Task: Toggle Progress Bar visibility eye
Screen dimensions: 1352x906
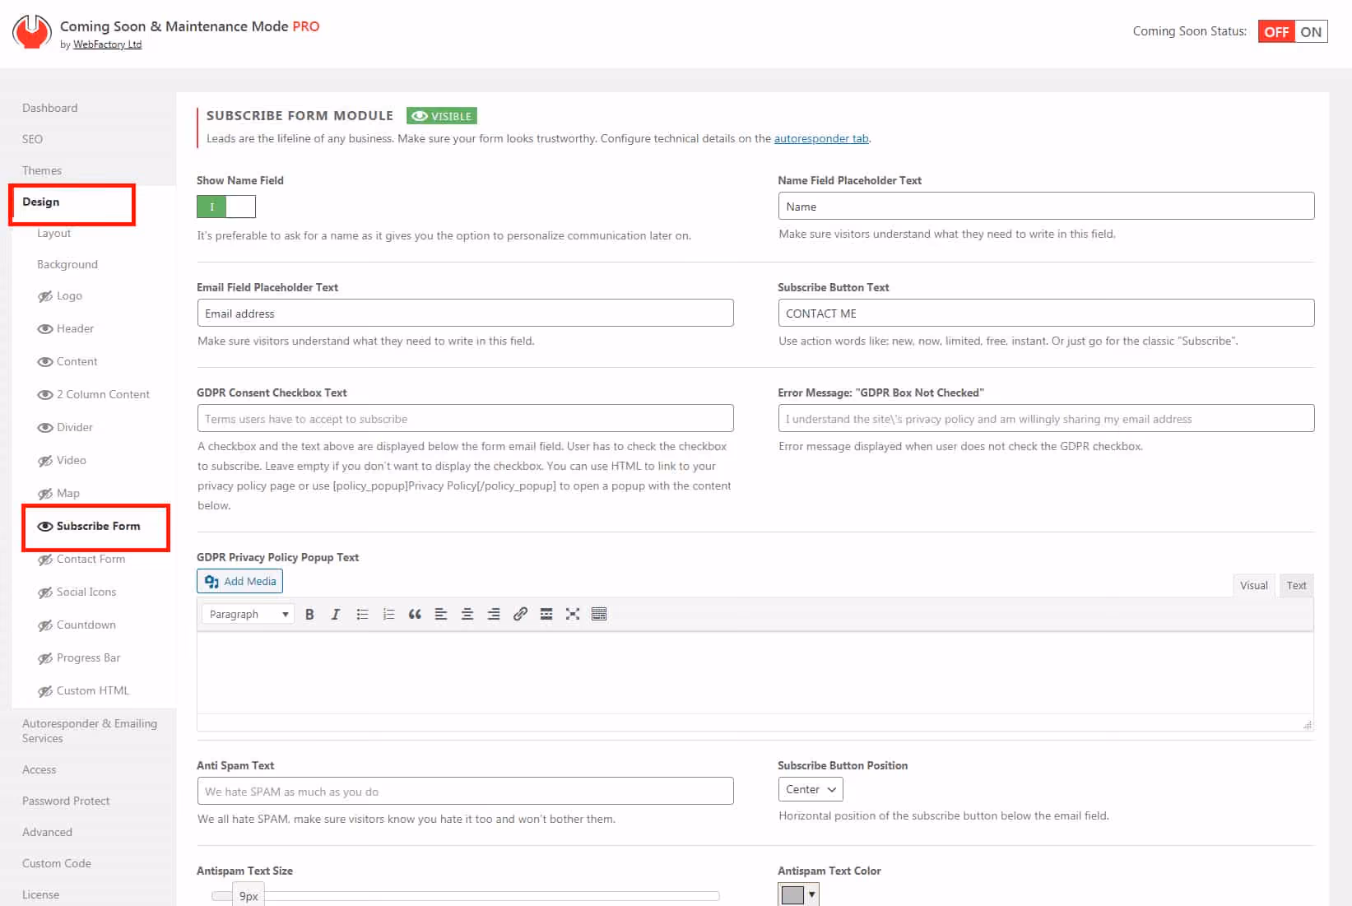Action: pos(45,658)
